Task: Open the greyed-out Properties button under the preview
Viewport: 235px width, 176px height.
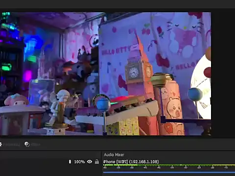Action: coord(9,144)
